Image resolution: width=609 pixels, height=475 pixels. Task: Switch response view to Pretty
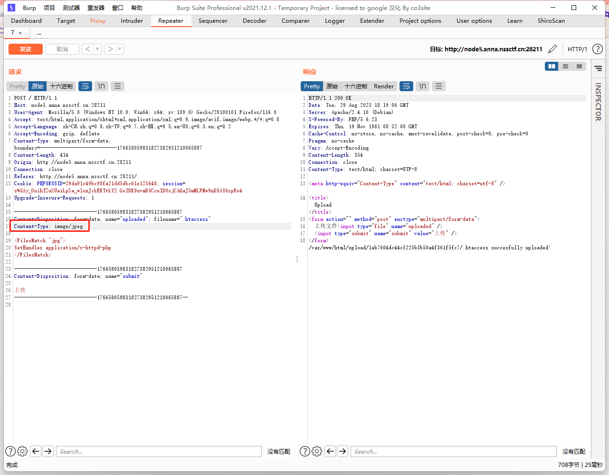[x=312, y=86]
